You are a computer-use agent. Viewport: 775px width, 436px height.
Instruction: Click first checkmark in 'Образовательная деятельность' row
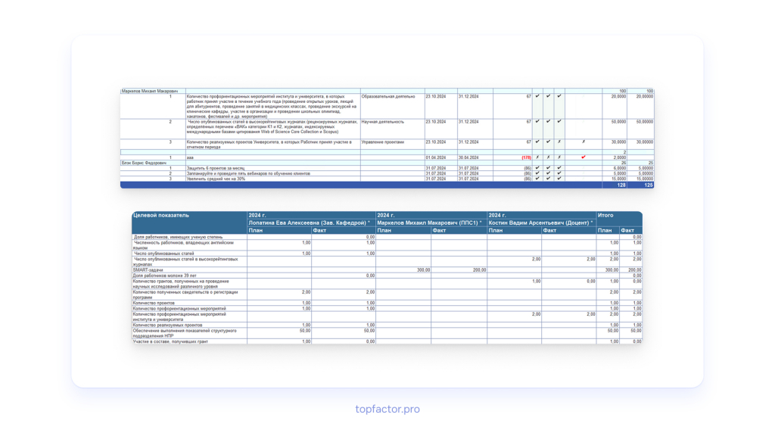pos(537,96)
